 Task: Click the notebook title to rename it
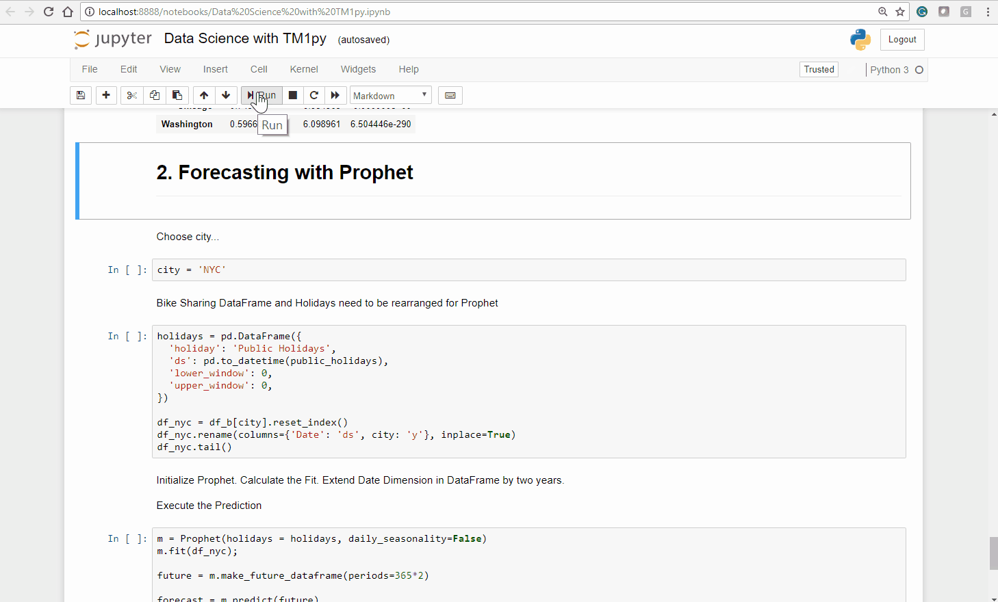pos(245,38)
